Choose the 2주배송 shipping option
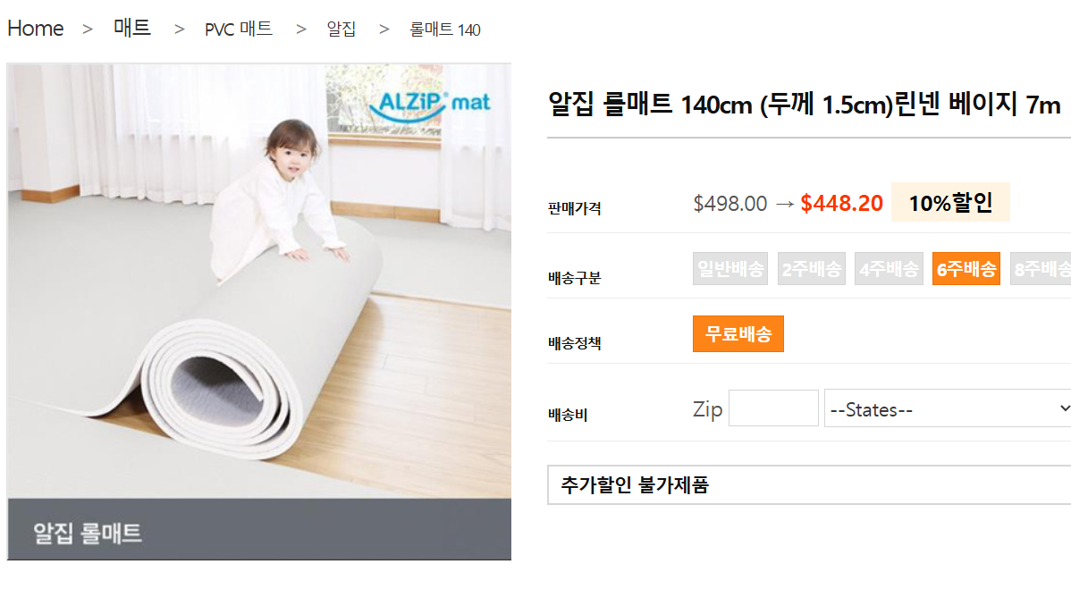The image size is (1071, 597). coord(811,269)
